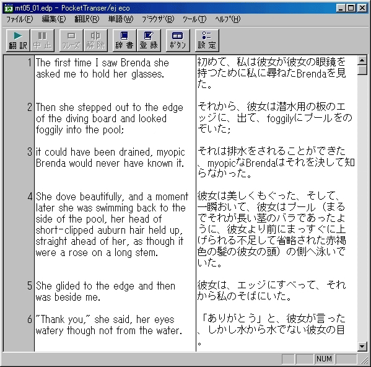Click the 解除 release toolbar icon
Viewport: 371px width, 367px height.
point(95,40)
